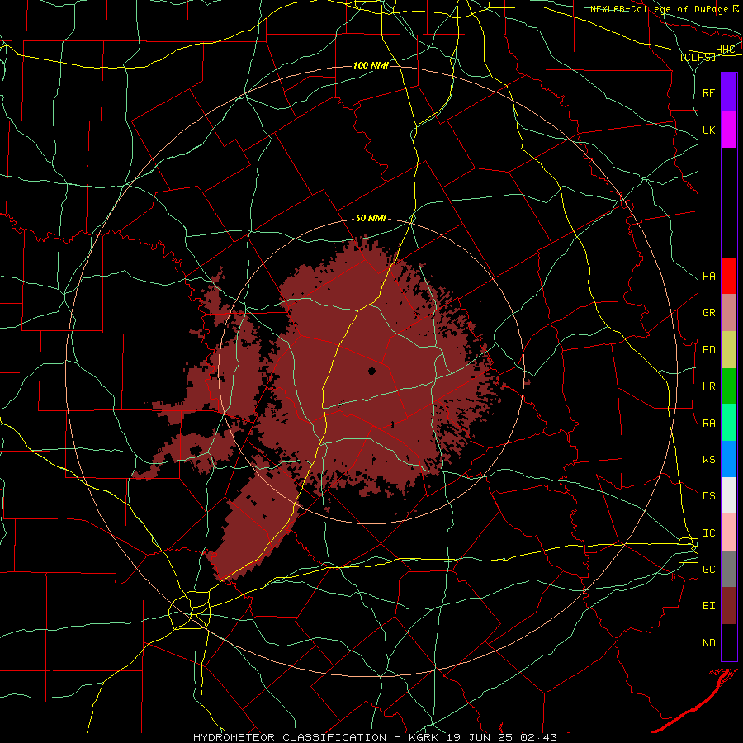Click the ND black legend swatch
The height and width of the screenshot is (743, 743).
click(x=729, y=642)
